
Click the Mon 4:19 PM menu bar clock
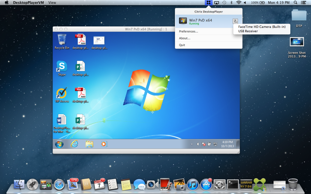click(x=279, y=2)
